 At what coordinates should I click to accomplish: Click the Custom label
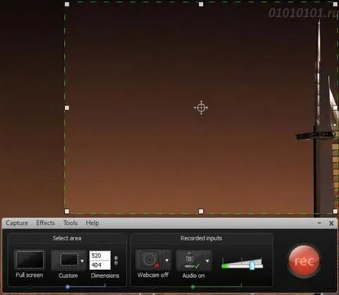click(68, 275)
